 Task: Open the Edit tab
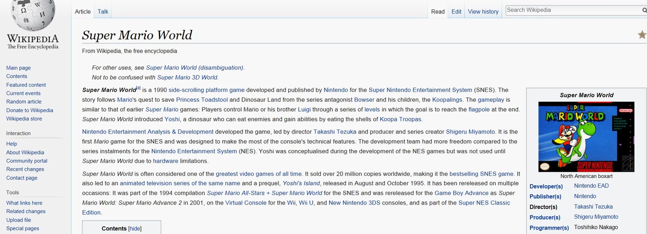[x=456, y=12]
